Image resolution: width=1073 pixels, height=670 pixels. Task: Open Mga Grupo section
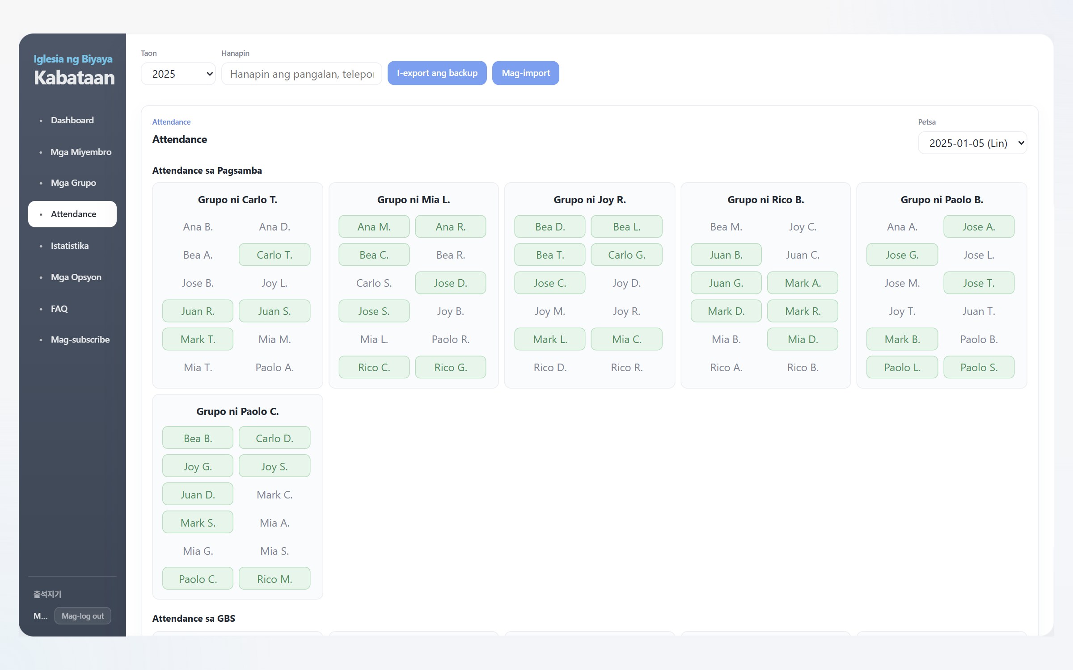point(72,183)
